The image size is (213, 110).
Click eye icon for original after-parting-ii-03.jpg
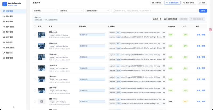coord(164,55)
